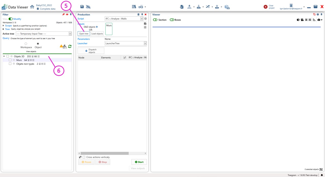Select the Workspace radio button
The height and width of the screenshot is (177, 325).
[x=26, y=44]
